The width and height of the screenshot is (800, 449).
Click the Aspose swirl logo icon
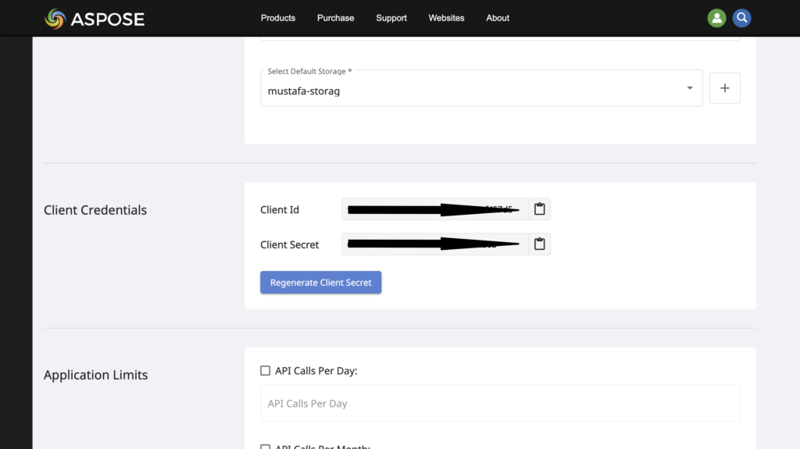coord(55,18)
